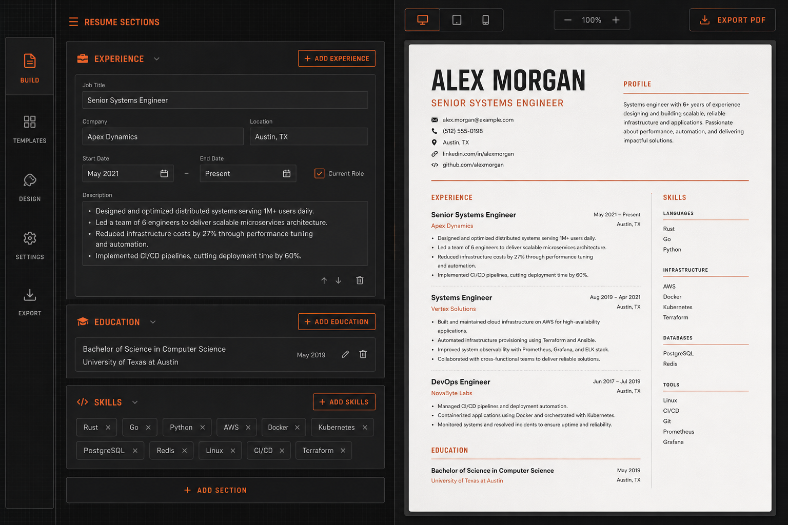Click Apex Dynamics company in resume preview
Image resolution: width=788 pixels, height=525 pixels.
452,226
